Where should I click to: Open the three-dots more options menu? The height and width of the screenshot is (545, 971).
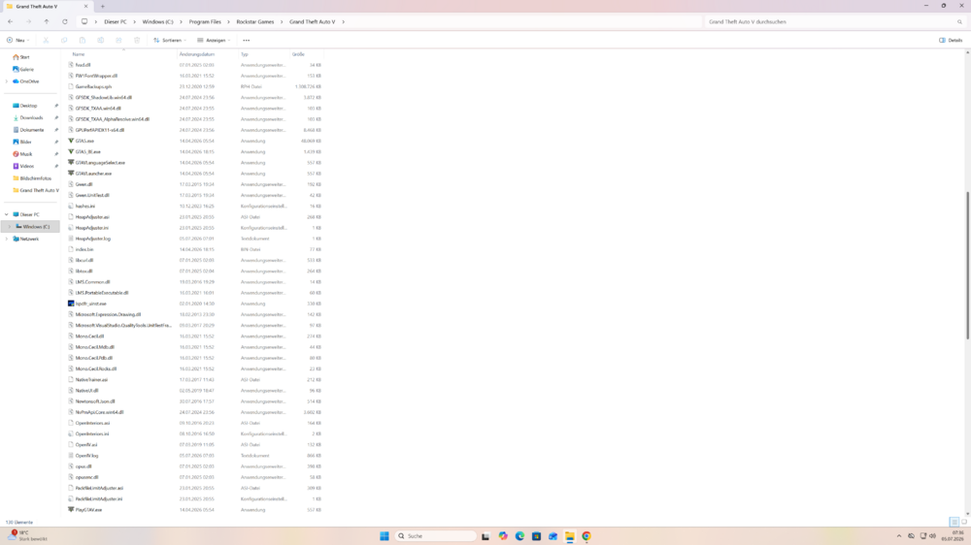(x=247, y=40)
